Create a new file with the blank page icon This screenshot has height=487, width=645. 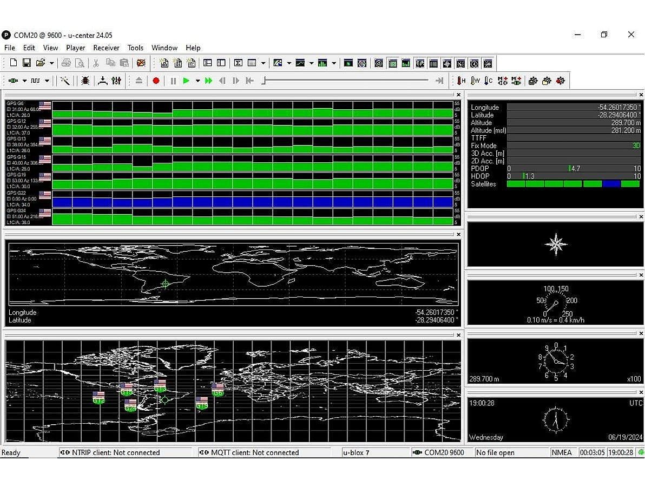(13, 63)
